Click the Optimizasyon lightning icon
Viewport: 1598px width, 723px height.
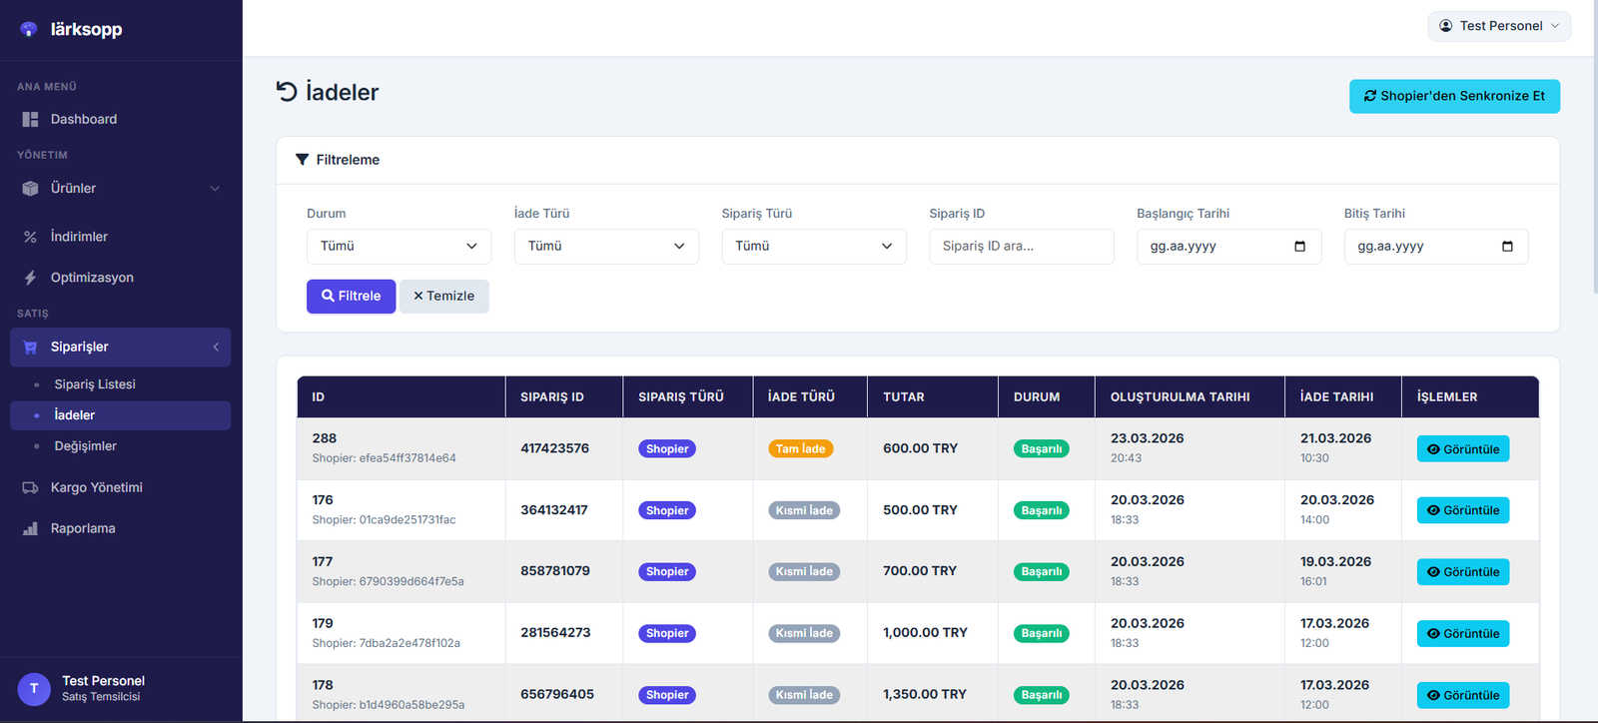tap(30, 278)
